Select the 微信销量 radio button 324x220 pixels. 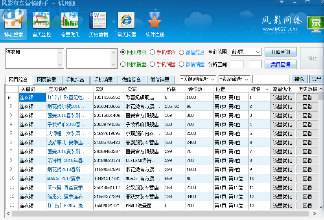(x=181, y=64)
